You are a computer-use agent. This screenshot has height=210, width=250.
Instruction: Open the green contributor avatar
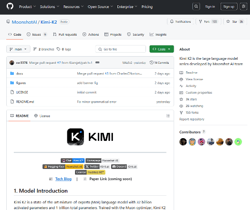(x=238, y=142)
